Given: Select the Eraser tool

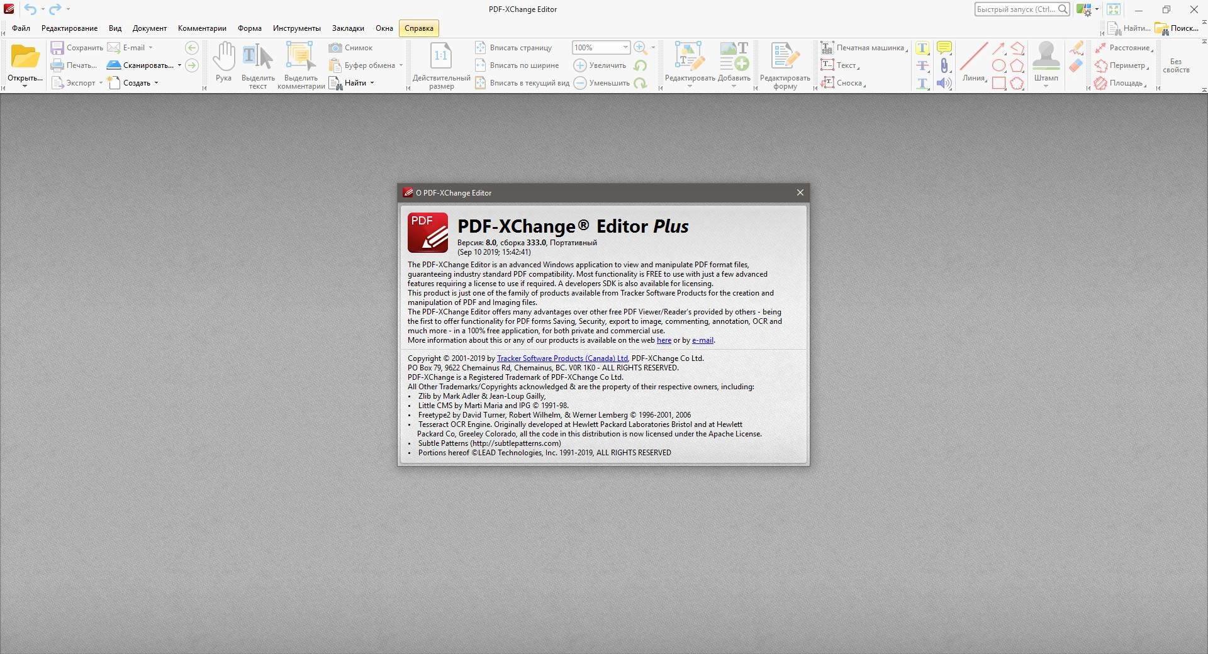Looking at the screenshot, I should tap(1077, 65).
